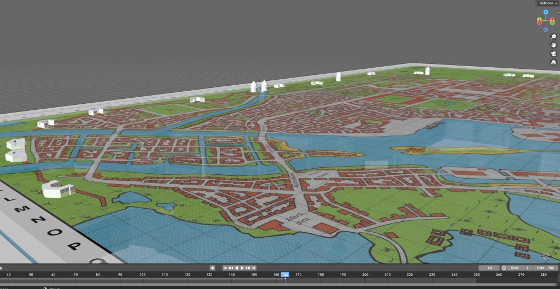
Task: Open the auto keyframing options dropdown
Action: pos(218,268)
